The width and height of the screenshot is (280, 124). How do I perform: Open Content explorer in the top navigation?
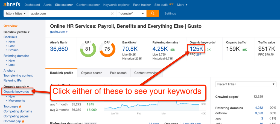pyautogui.click(x=88, y=5)
